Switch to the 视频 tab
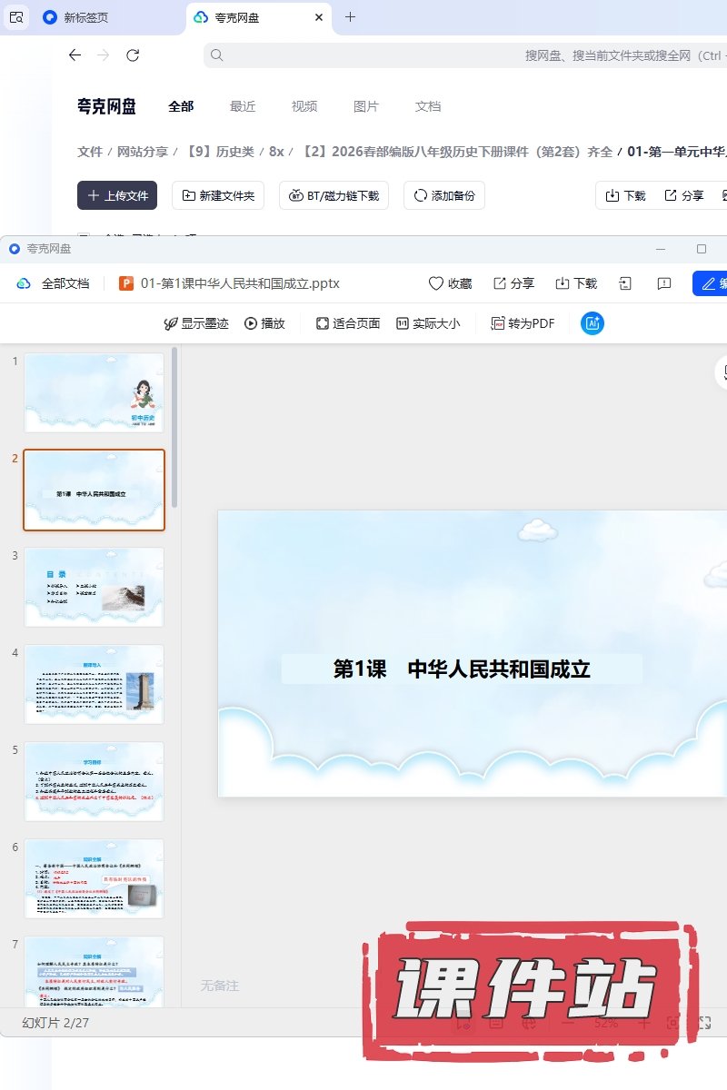Viewport: 727px width, 1090px height. [x=304, y=106]
